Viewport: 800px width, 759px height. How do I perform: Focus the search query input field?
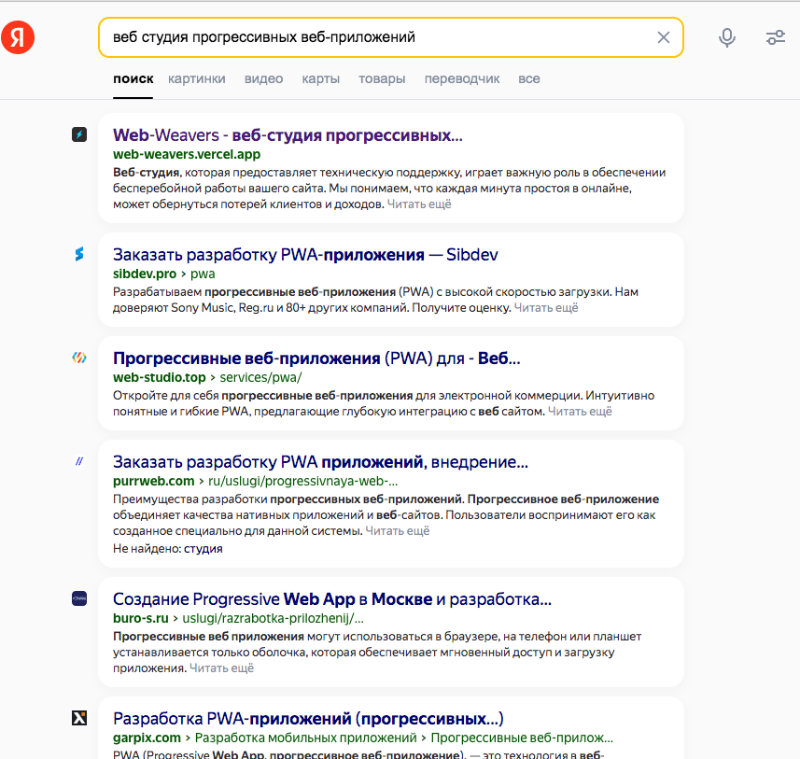pos(373,37)
